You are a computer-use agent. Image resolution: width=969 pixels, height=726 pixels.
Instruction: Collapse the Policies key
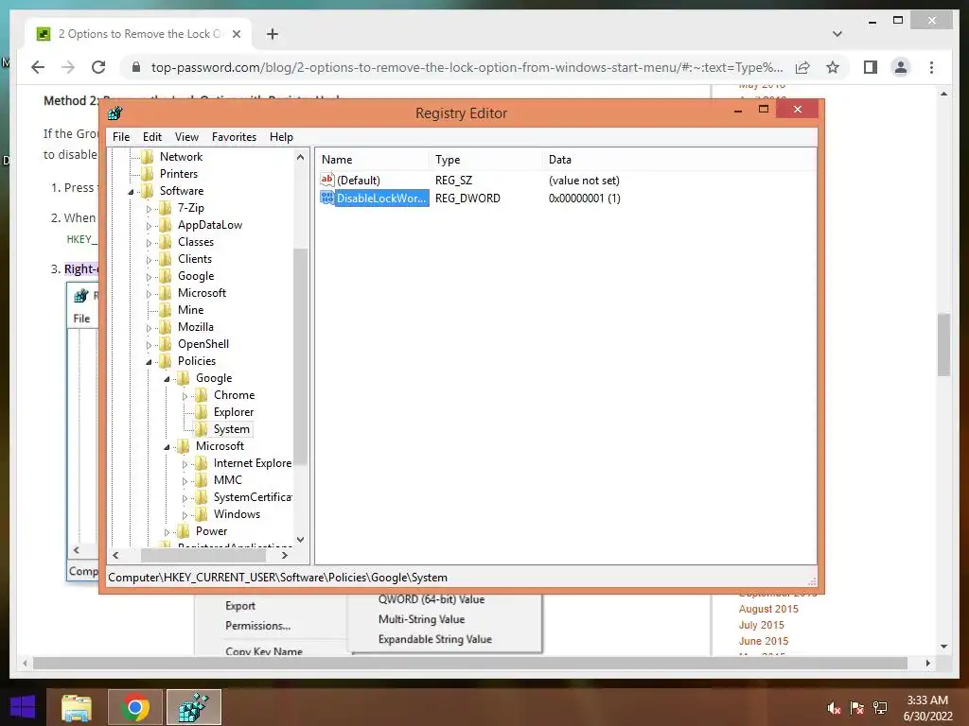pyautogui.click(x=149, y=362)
